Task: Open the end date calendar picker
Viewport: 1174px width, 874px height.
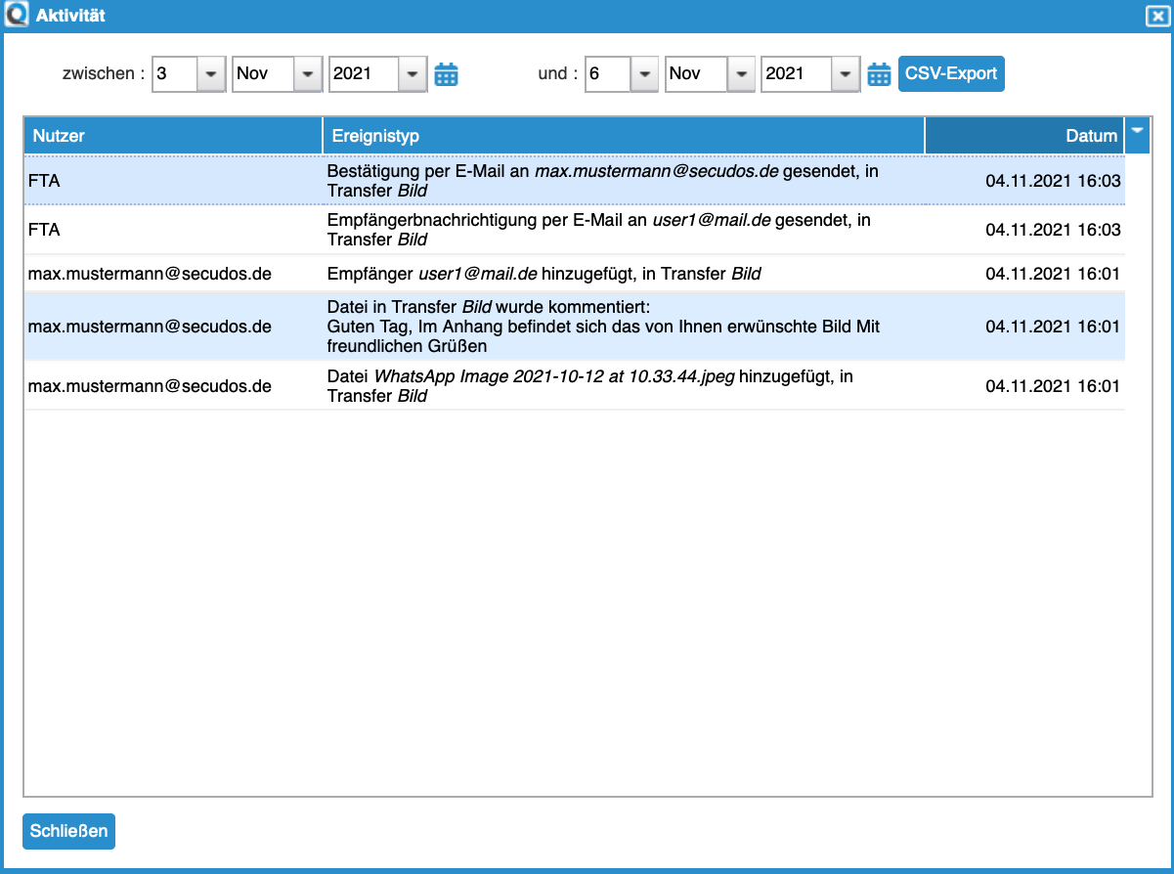Action: coord(879,73)
